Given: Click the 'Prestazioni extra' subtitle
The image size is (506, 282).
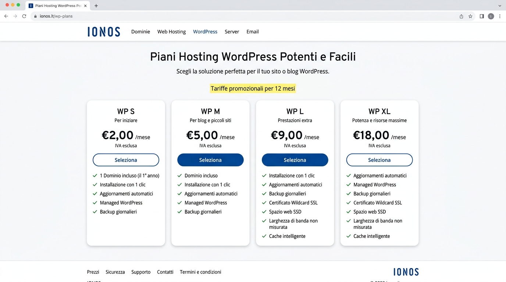Looking at the screenshot, I should pyautogui.click(x=295, y=120).
